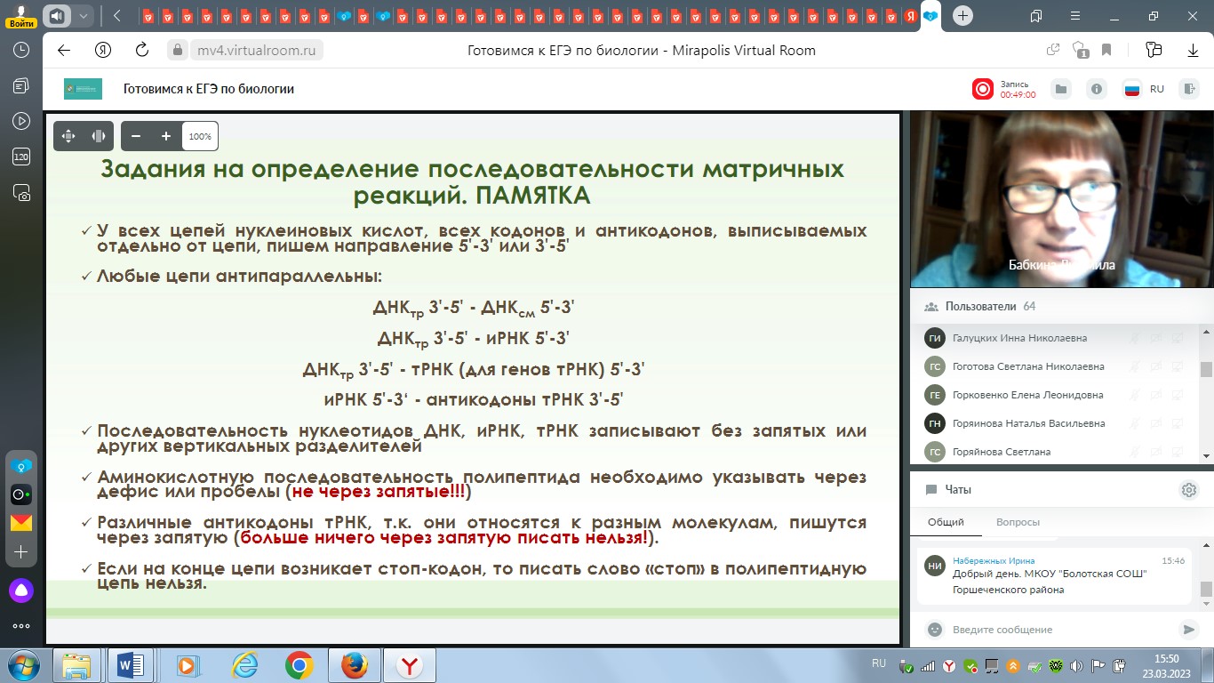Select the user Горковенко Елена Леонидовна

pos(1027,395)
